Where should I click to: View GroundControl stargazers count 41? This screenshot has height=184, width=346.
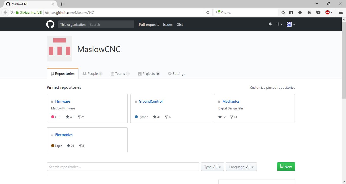coord(157,117)
